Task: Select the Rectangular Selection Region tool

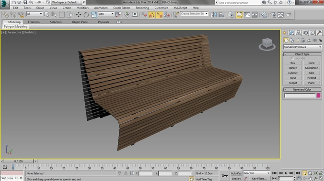Action: click(x=62, y=15)
